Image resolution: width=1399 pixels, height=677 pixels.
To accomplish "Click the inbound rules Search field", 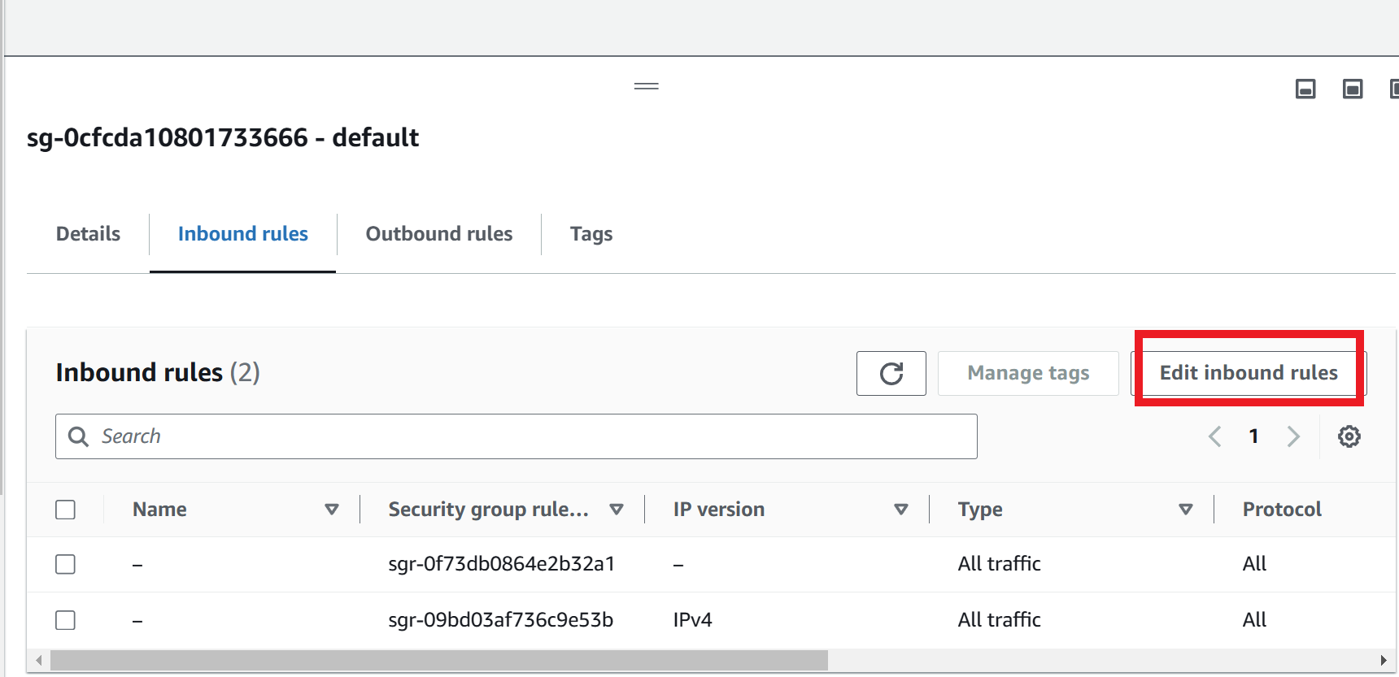I will [x=521, y=436].
